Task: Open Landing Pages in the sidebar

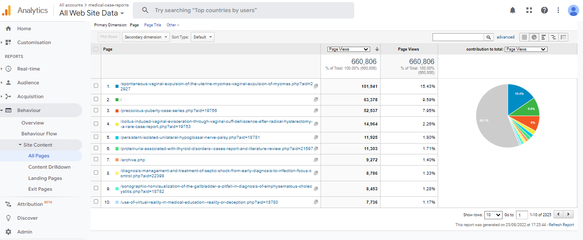Action: [x=45, y=178]
